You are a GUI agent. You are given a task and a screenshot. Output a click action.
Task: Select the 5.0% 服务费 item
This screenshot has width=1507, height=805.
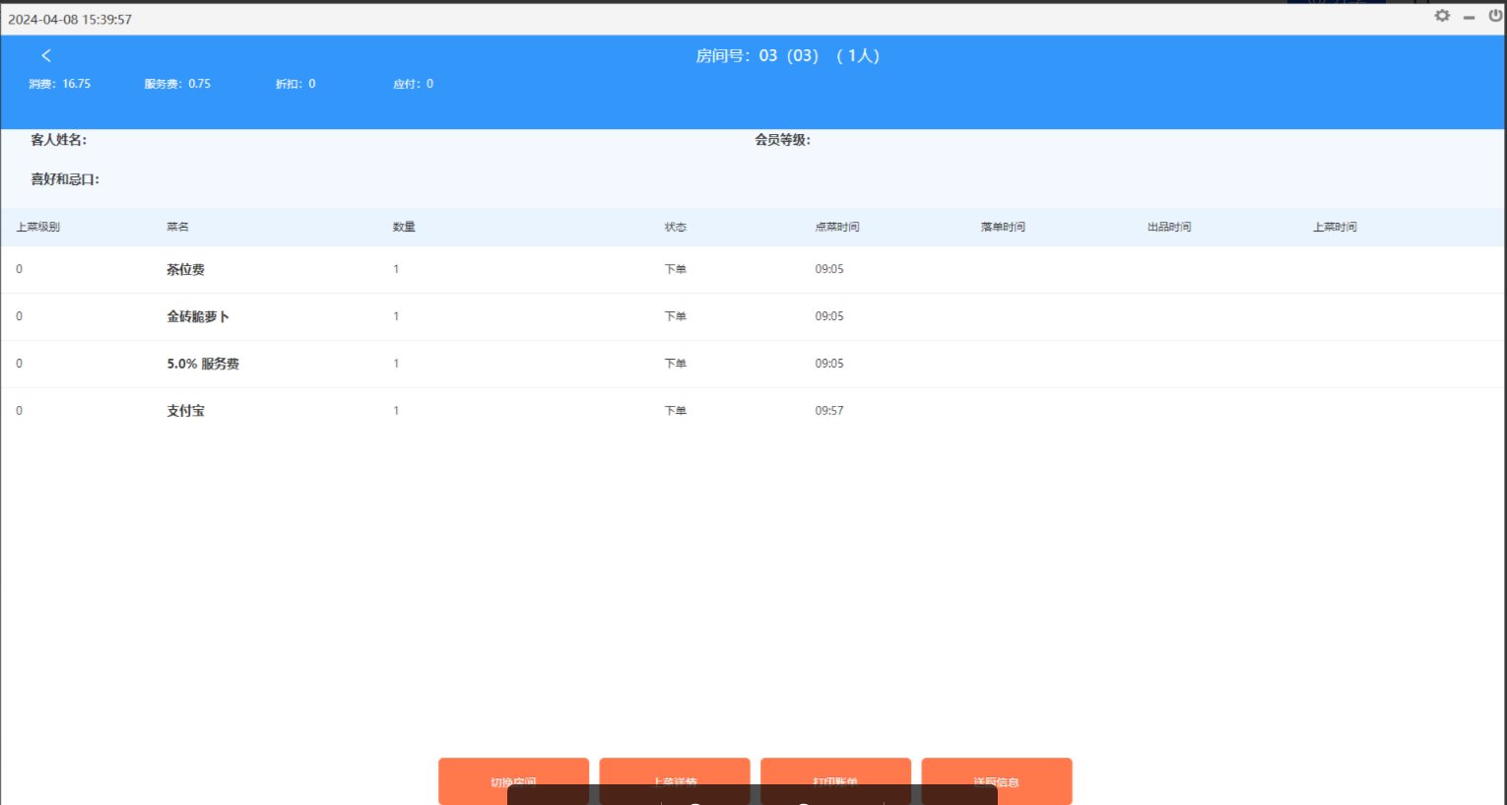[x=203, y=364]
